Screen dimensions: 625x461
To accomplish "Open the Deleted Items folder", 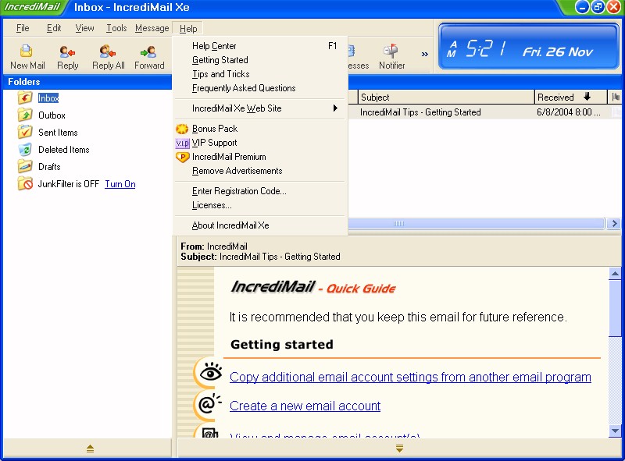I will [63, 150].
